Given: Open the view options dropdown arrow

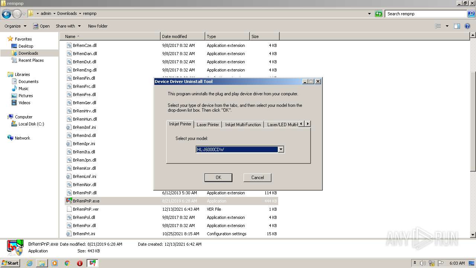Looking at the screenshot, I should click(x=447, y=26).
